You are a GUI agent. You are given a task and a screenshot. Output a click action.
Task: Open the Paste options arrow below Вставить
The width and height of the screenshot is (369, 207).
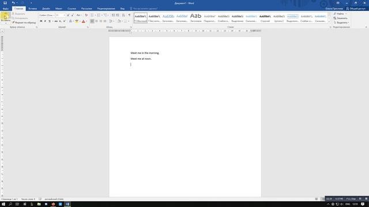[x=6, y=24]
